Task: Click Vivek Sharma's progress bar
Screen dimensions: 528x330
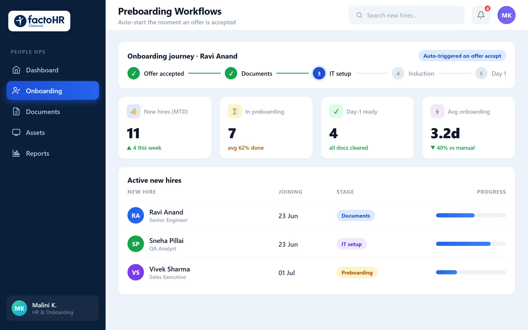Action: coord(471,272)
